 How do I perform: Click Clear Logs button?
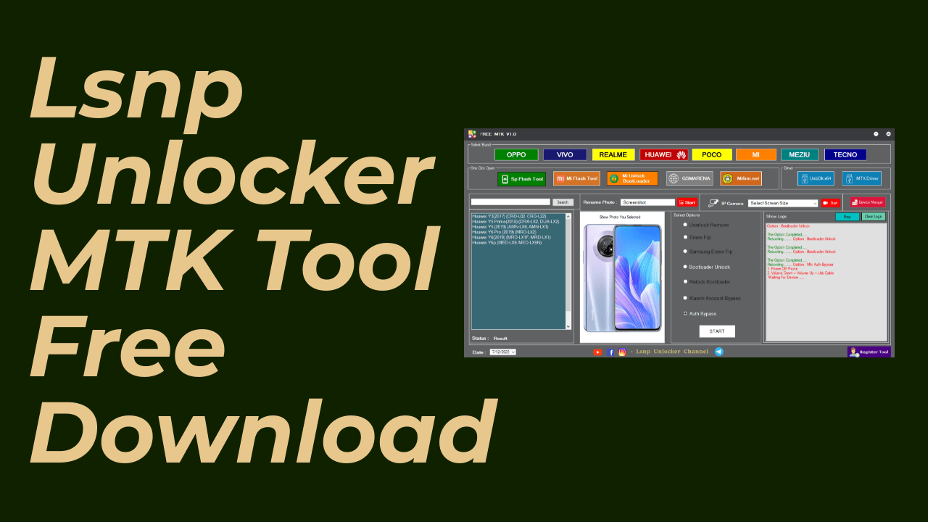coord(874,217)
